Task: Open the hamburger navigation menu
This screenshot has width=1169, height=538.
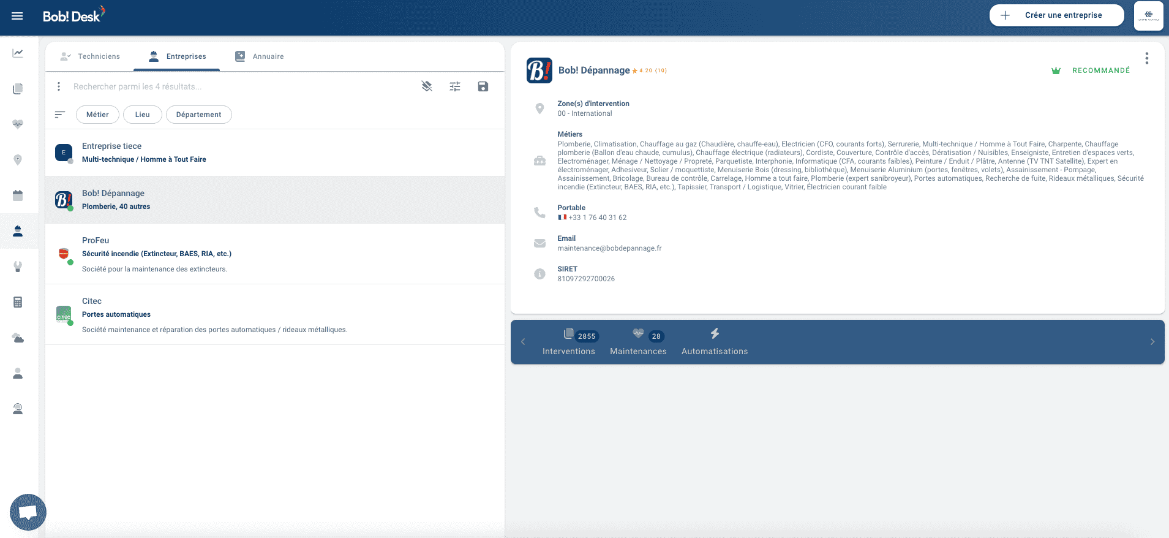Action: [17, 16]
